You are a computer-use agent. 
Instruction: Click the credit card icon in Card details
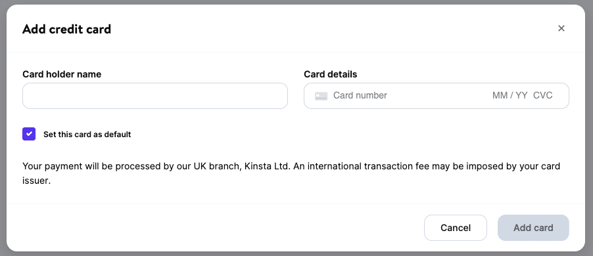(x=321, y=96)
